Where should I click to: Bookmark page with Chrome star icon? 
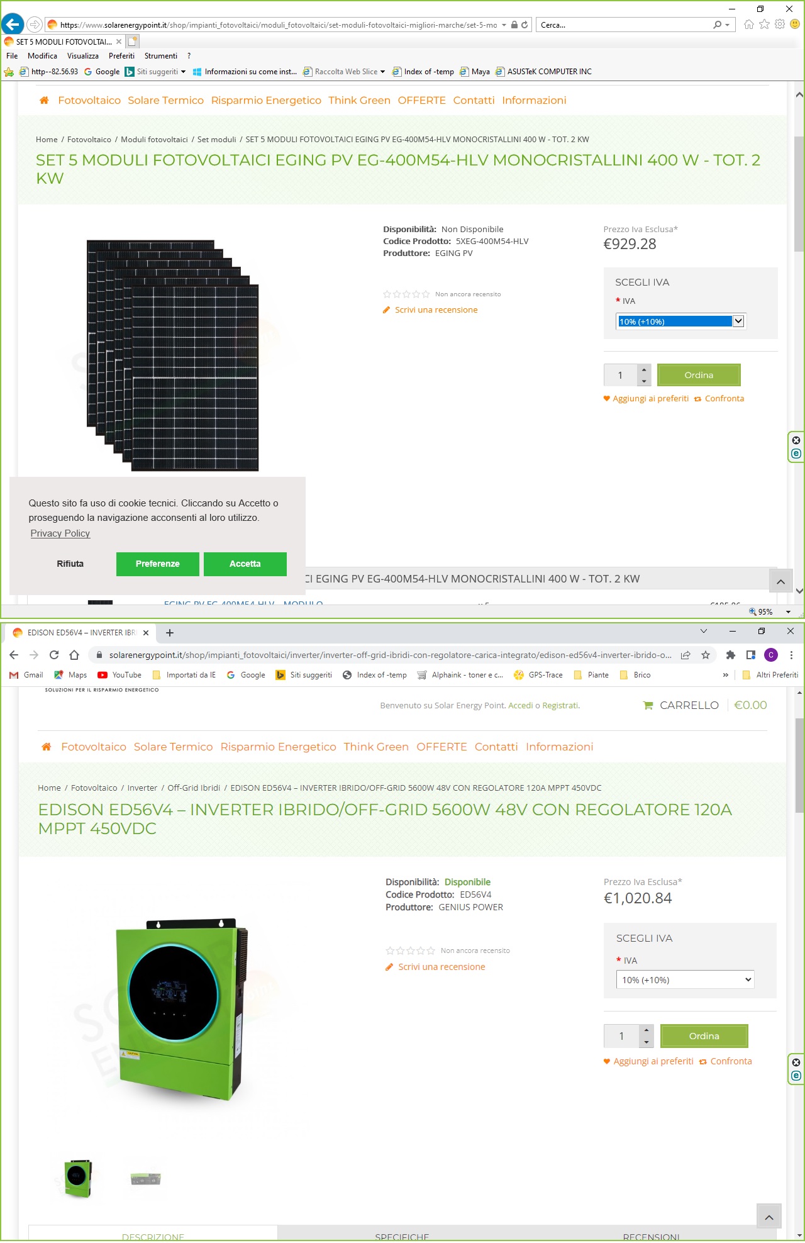tap(706, 655)
